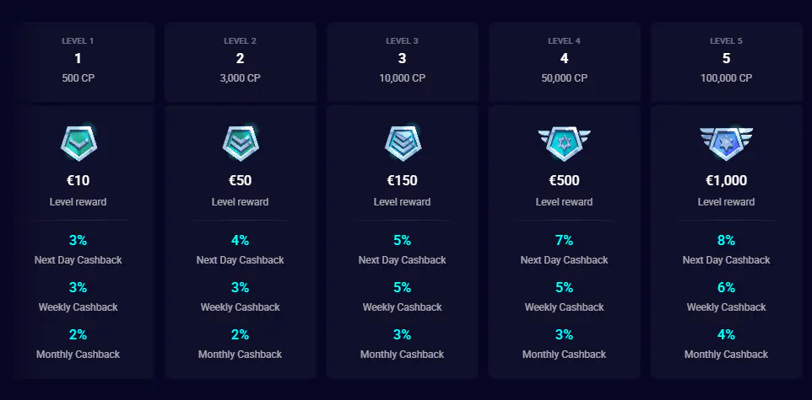812x400 pixels.
Task: Click the €150 level reward amount
Action: pos(403,180)
